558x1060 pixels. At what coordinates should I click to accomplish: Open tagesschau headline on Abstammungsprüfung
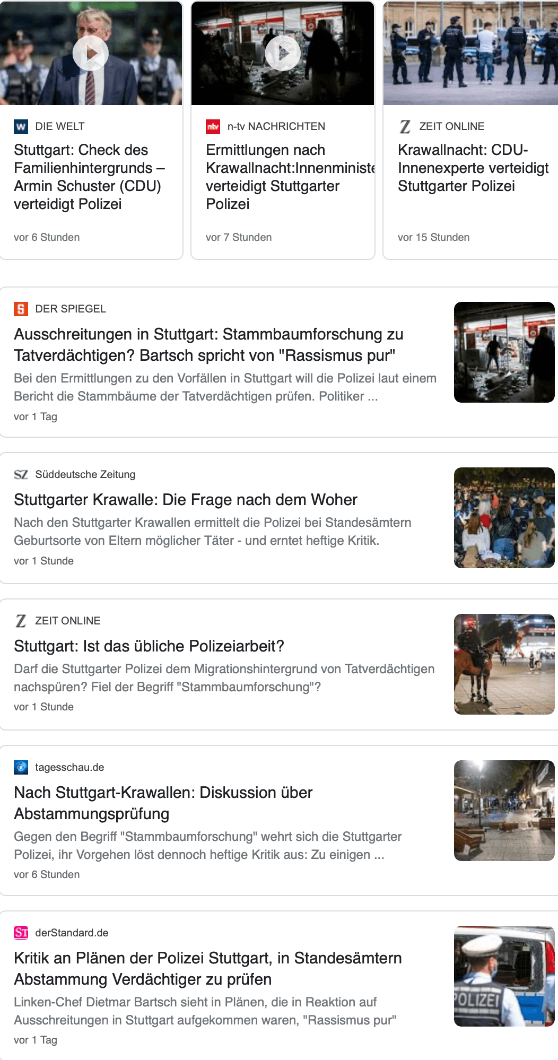163,803
